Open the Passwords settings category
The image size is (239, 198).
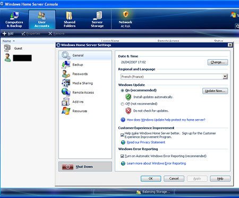pos(85,74)
